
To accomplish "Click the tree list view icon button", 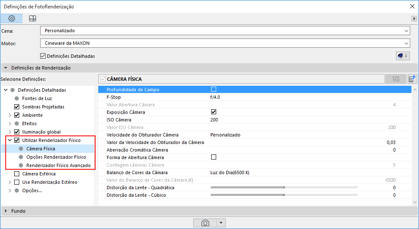I will 396,79.
